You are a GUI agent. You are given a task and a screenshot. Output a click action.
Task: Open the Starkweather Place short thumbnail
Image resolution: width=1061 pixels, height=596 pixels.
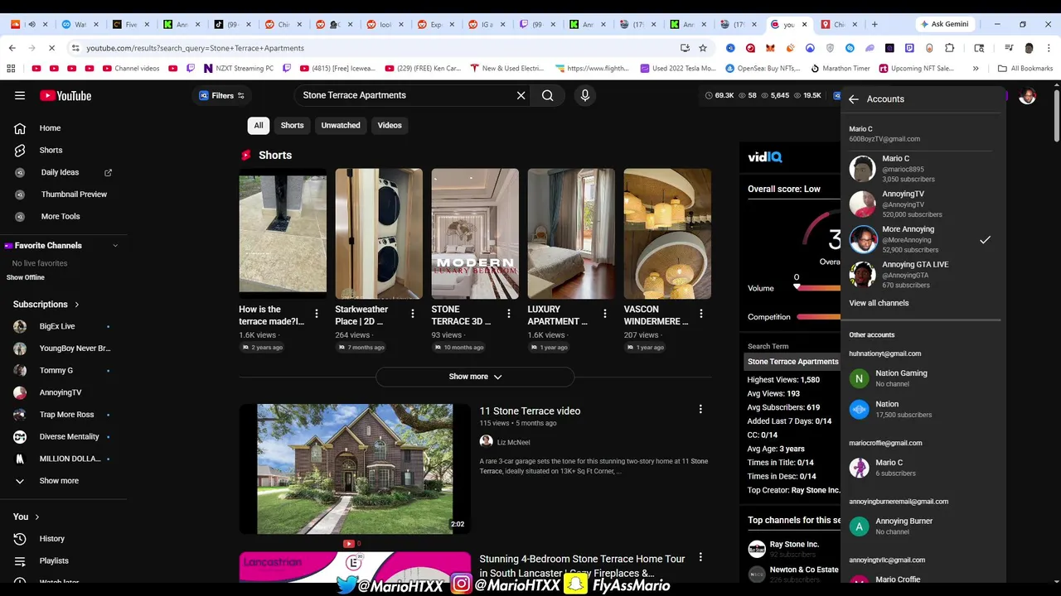point(379,234)
